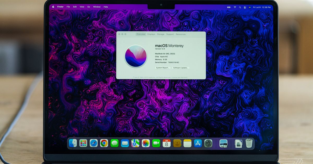
Task: Open the battery status menu
Action: click(x=229, y=7)
